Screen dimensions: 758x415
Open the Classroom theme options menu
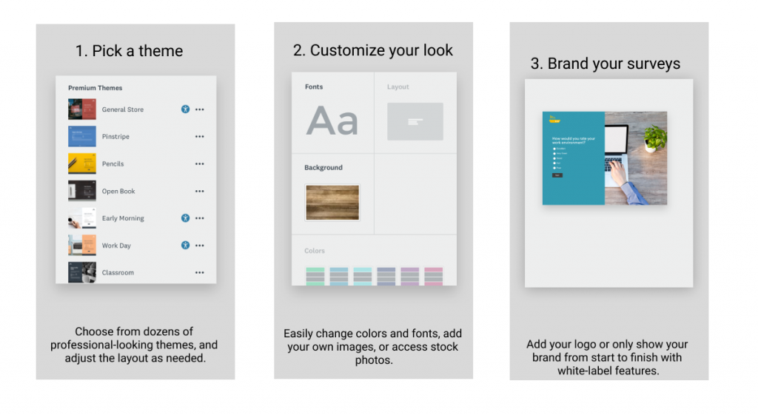[200, 273]
